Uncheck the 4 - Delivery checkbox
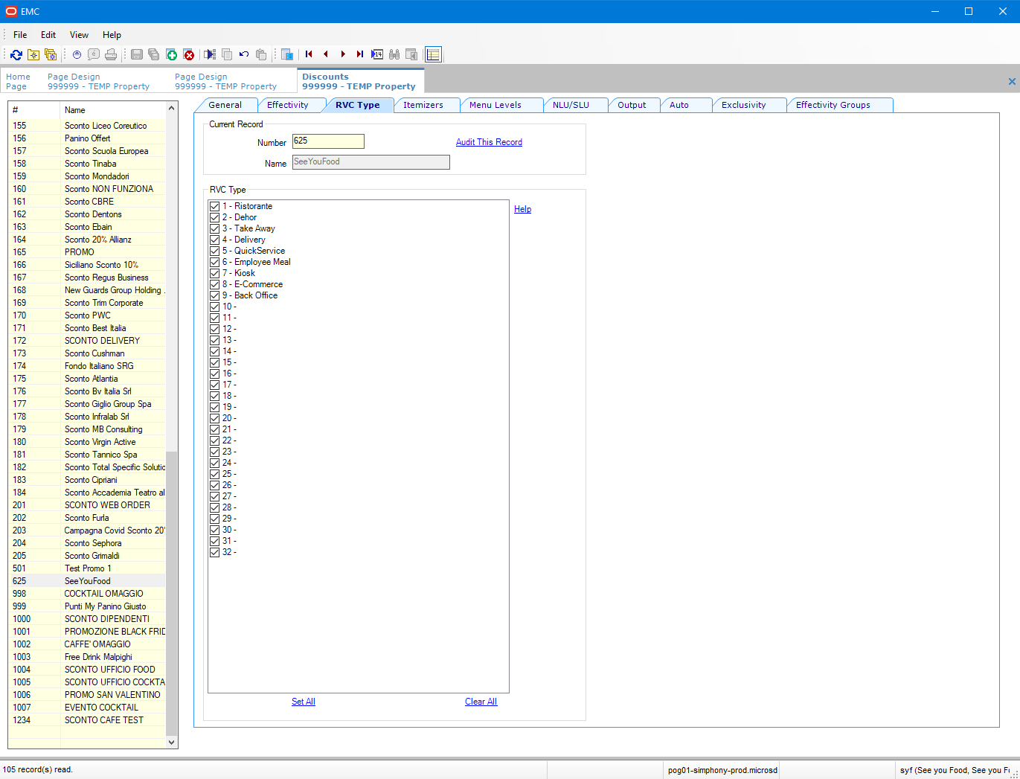This screenshot has width=1020, height=779. [215, 240]
